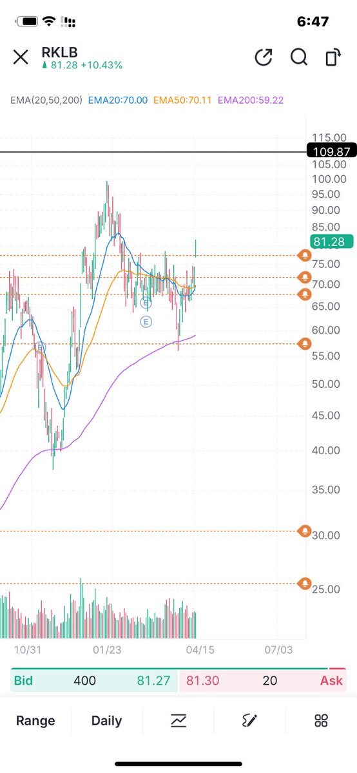Screen dimensions: 357x773
Task: Tap the 01/23 date label
Action: [x=107, y=649]
